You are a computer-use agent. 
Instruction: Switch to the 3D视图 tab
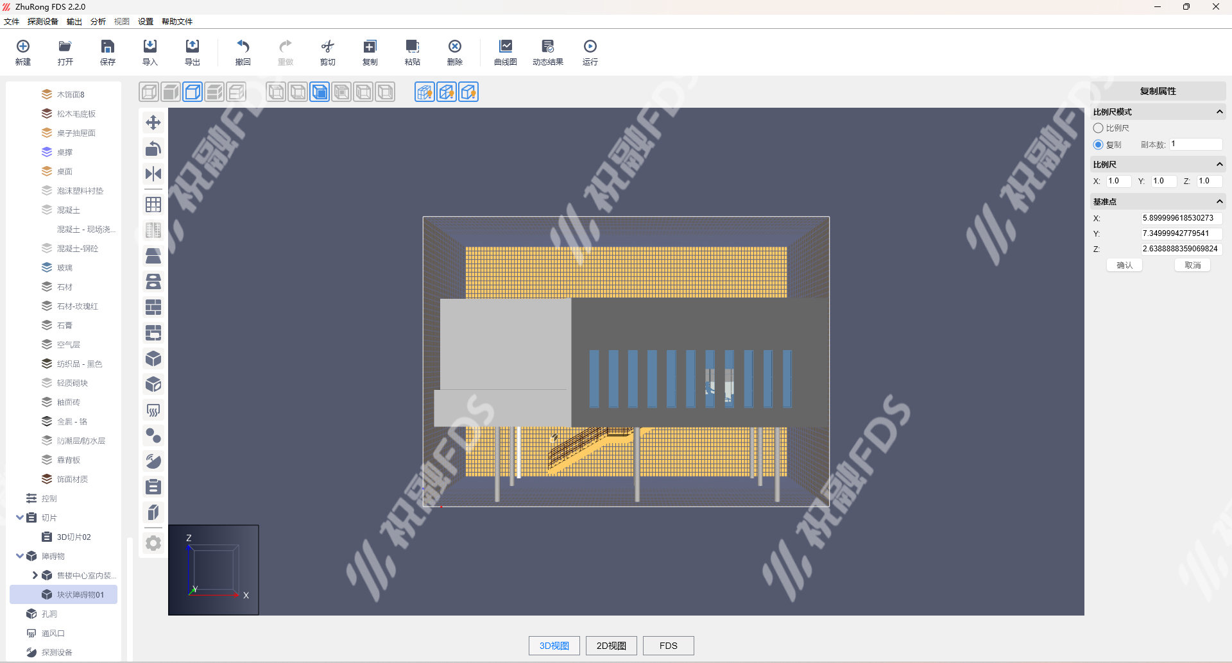(554, 646)
